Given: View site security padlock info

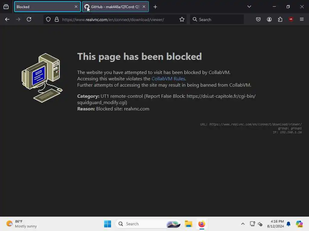Looking at the screenshot, I should (x=57, y=20).
